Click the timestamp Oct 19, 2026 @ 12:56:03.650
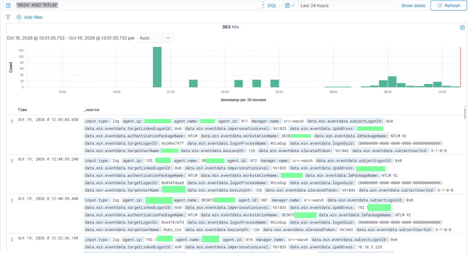Viewport: 468px width, 253px height. point(48,119)
